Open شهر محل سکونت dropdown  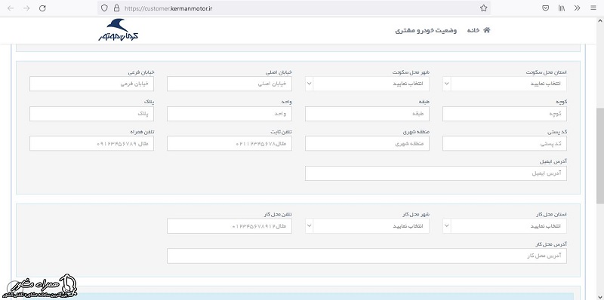coord(367,84)
